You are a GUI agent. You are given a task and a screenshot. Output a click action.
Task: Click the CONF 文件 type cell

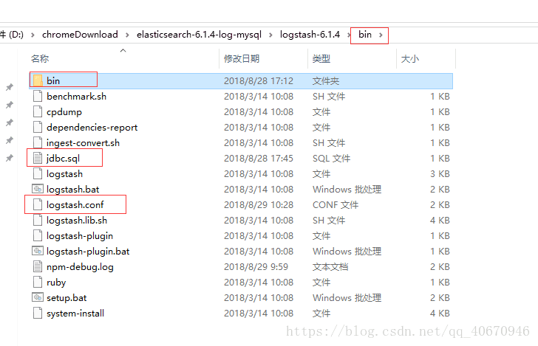336,205
